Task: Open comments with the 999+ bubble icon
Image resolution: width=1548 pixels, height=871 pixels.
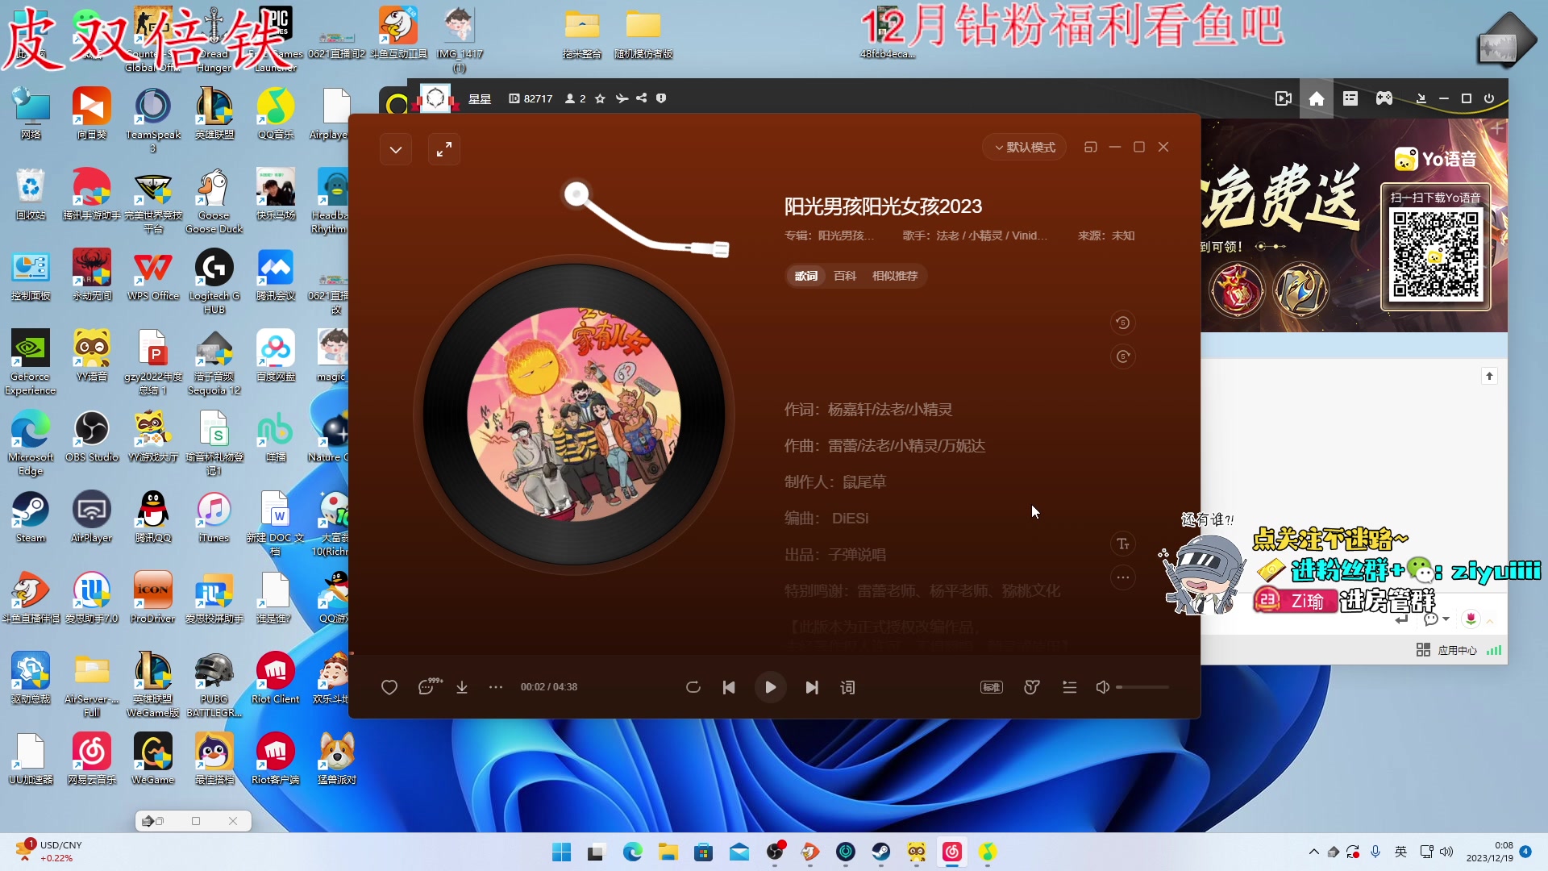Action: [430, 686]
